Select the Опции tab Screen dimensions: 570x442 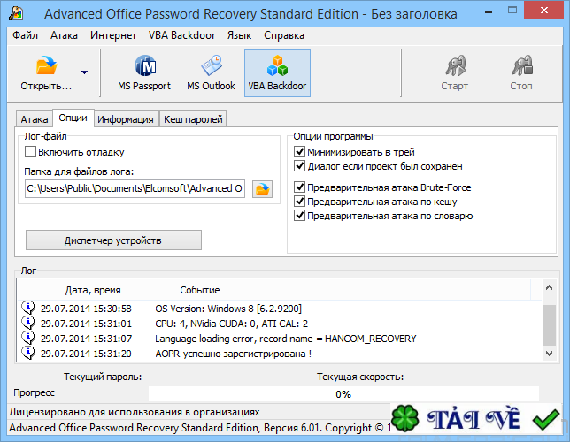tap(73, 118)
